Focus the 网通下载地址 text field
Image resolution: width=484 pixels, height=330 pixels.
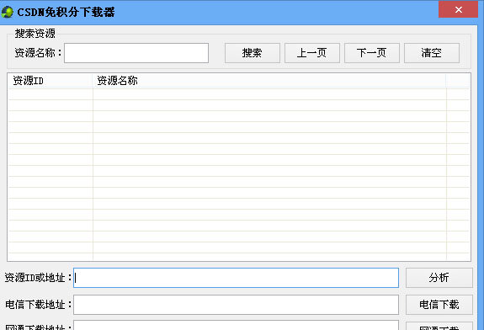point(236,325)
